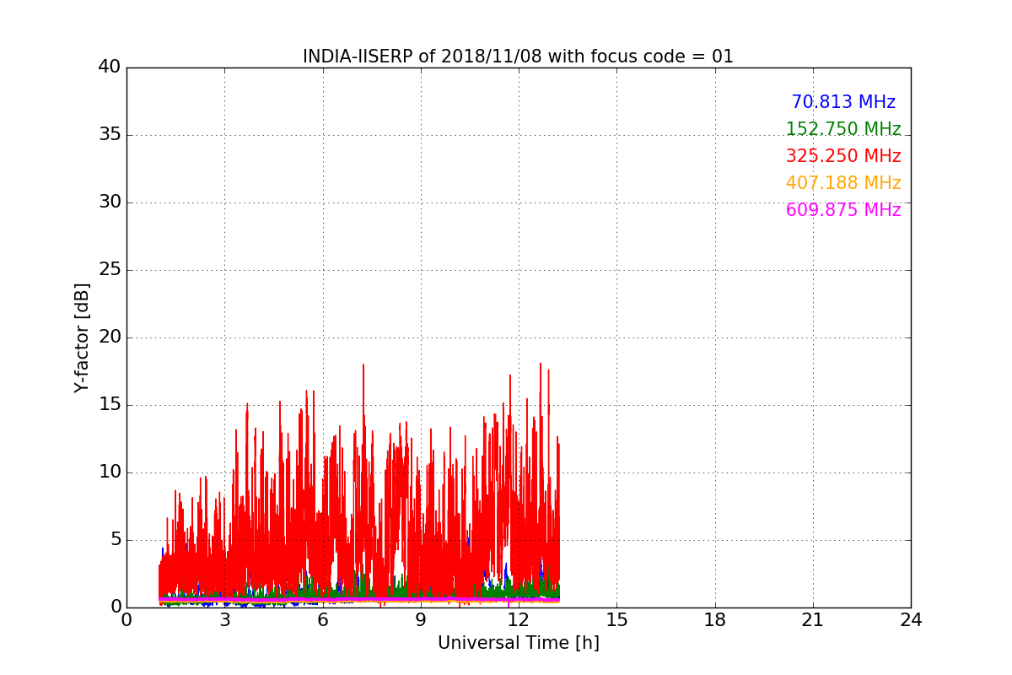Click the x-axis tick label 15
Screen dimensions: 1012x675
(x=616, y=620)
